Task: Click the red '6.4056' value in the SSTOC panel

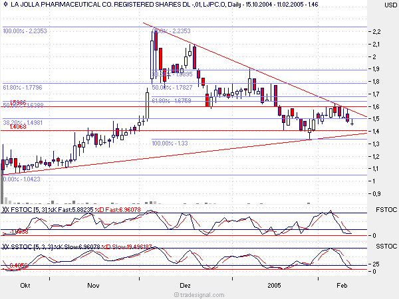Action: [x=19, y=266]
